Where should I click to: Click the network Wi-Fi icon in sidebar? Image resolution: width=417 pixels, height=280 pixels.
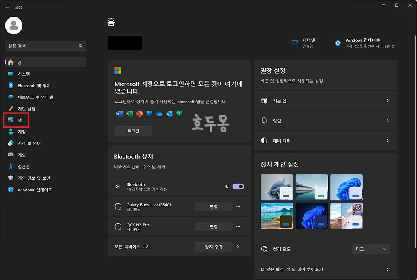tap(11, 97)
